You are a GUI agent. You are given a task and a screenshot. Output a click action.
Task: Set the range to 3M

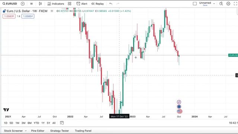coord(23,123)
